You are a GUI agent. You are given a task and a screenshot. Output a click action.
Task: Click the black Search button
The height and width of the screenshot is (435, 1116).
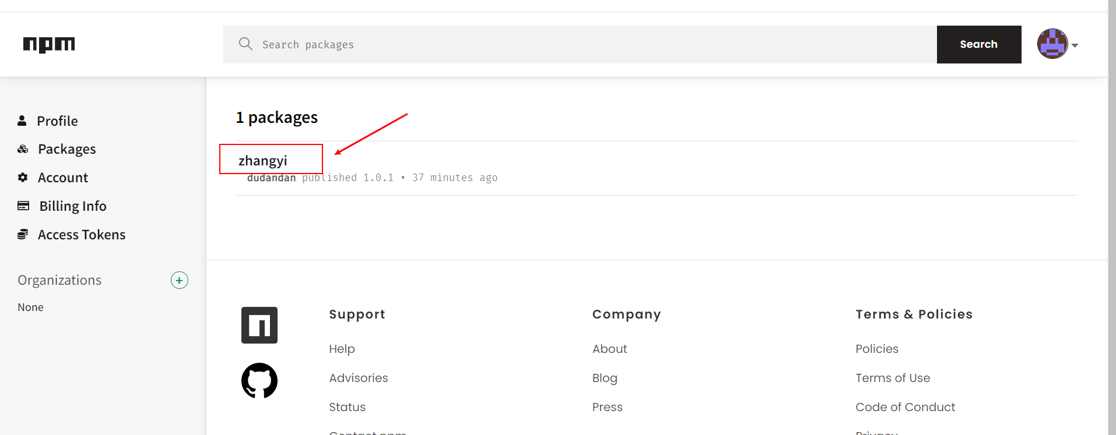[x=979, y=44]
